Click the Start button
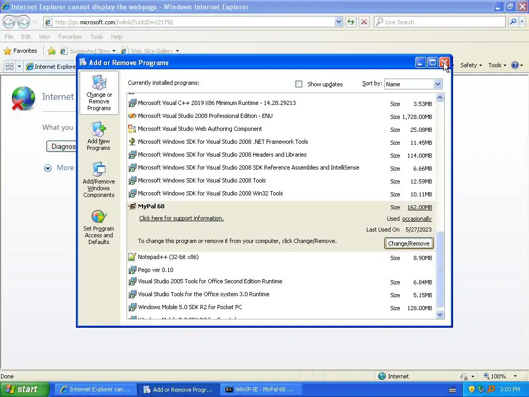The image size is (529, 397). [x=24, y=389]
